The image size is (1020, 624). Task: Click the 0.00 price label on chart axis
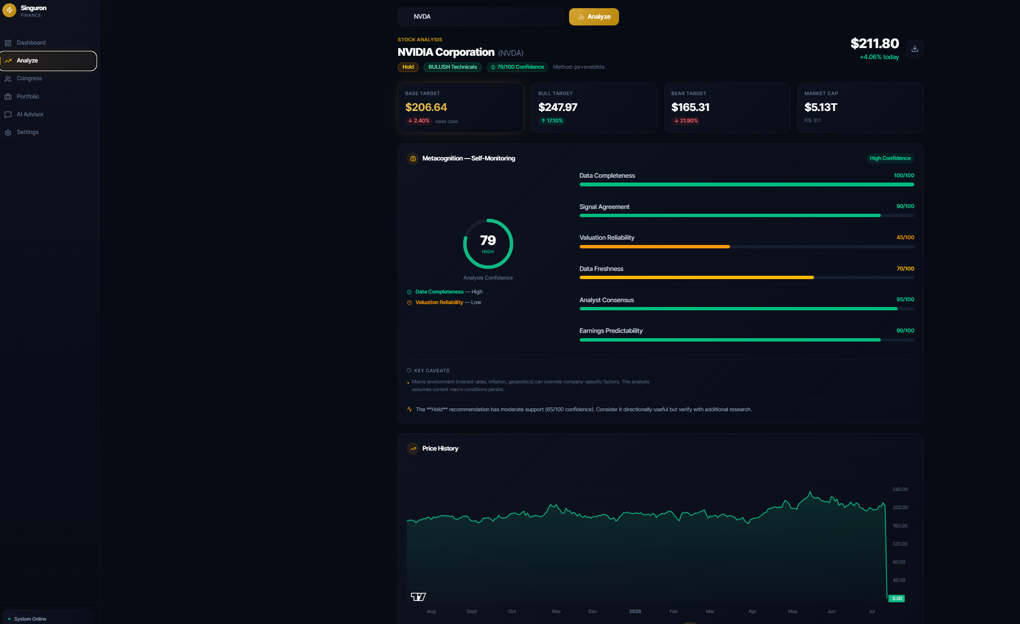pyautogui.click(x=897, y=599)
